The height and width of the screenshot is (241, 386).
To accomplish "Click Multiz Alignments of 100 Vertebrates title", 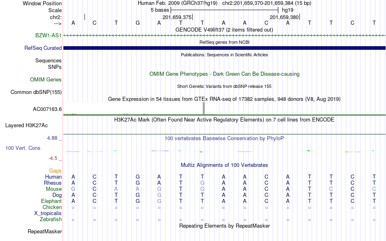I will [224, 165].
